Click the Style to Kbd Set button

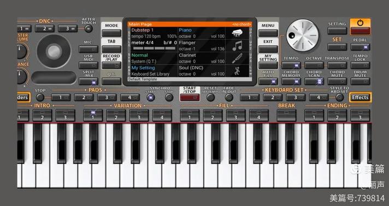(x=339, y=98)
